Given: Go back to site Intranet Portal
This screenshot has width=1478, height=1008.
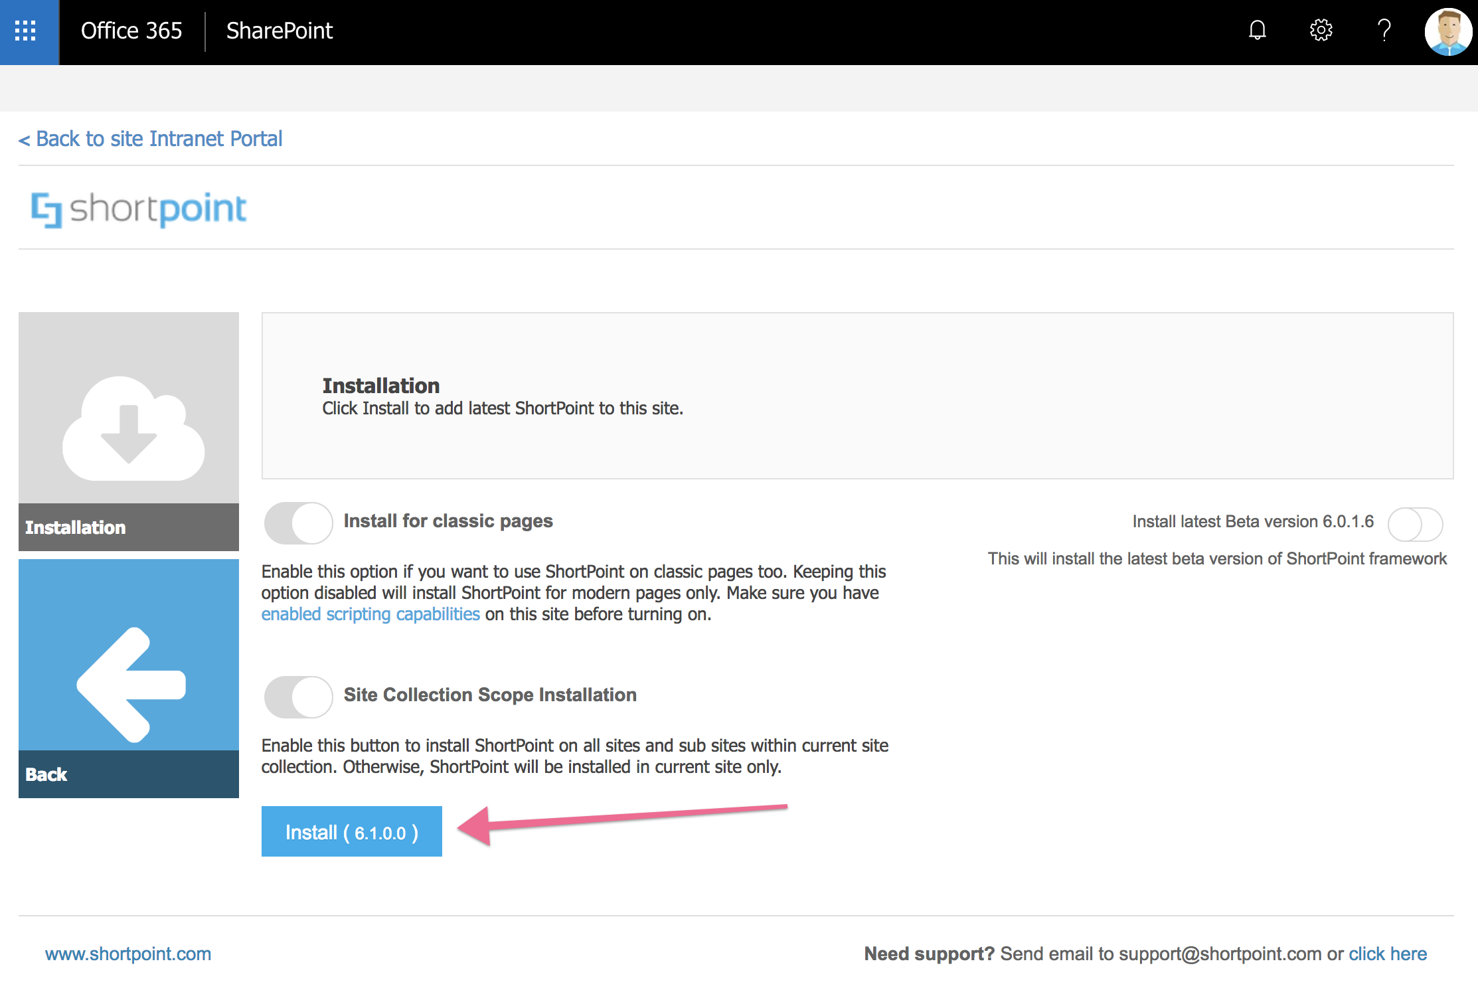Looking at the screenshot, I should (151, 138).
